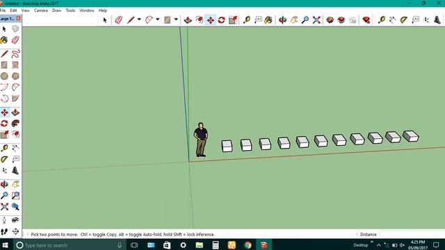Click the volume icon in system tray

coord(402,245)
